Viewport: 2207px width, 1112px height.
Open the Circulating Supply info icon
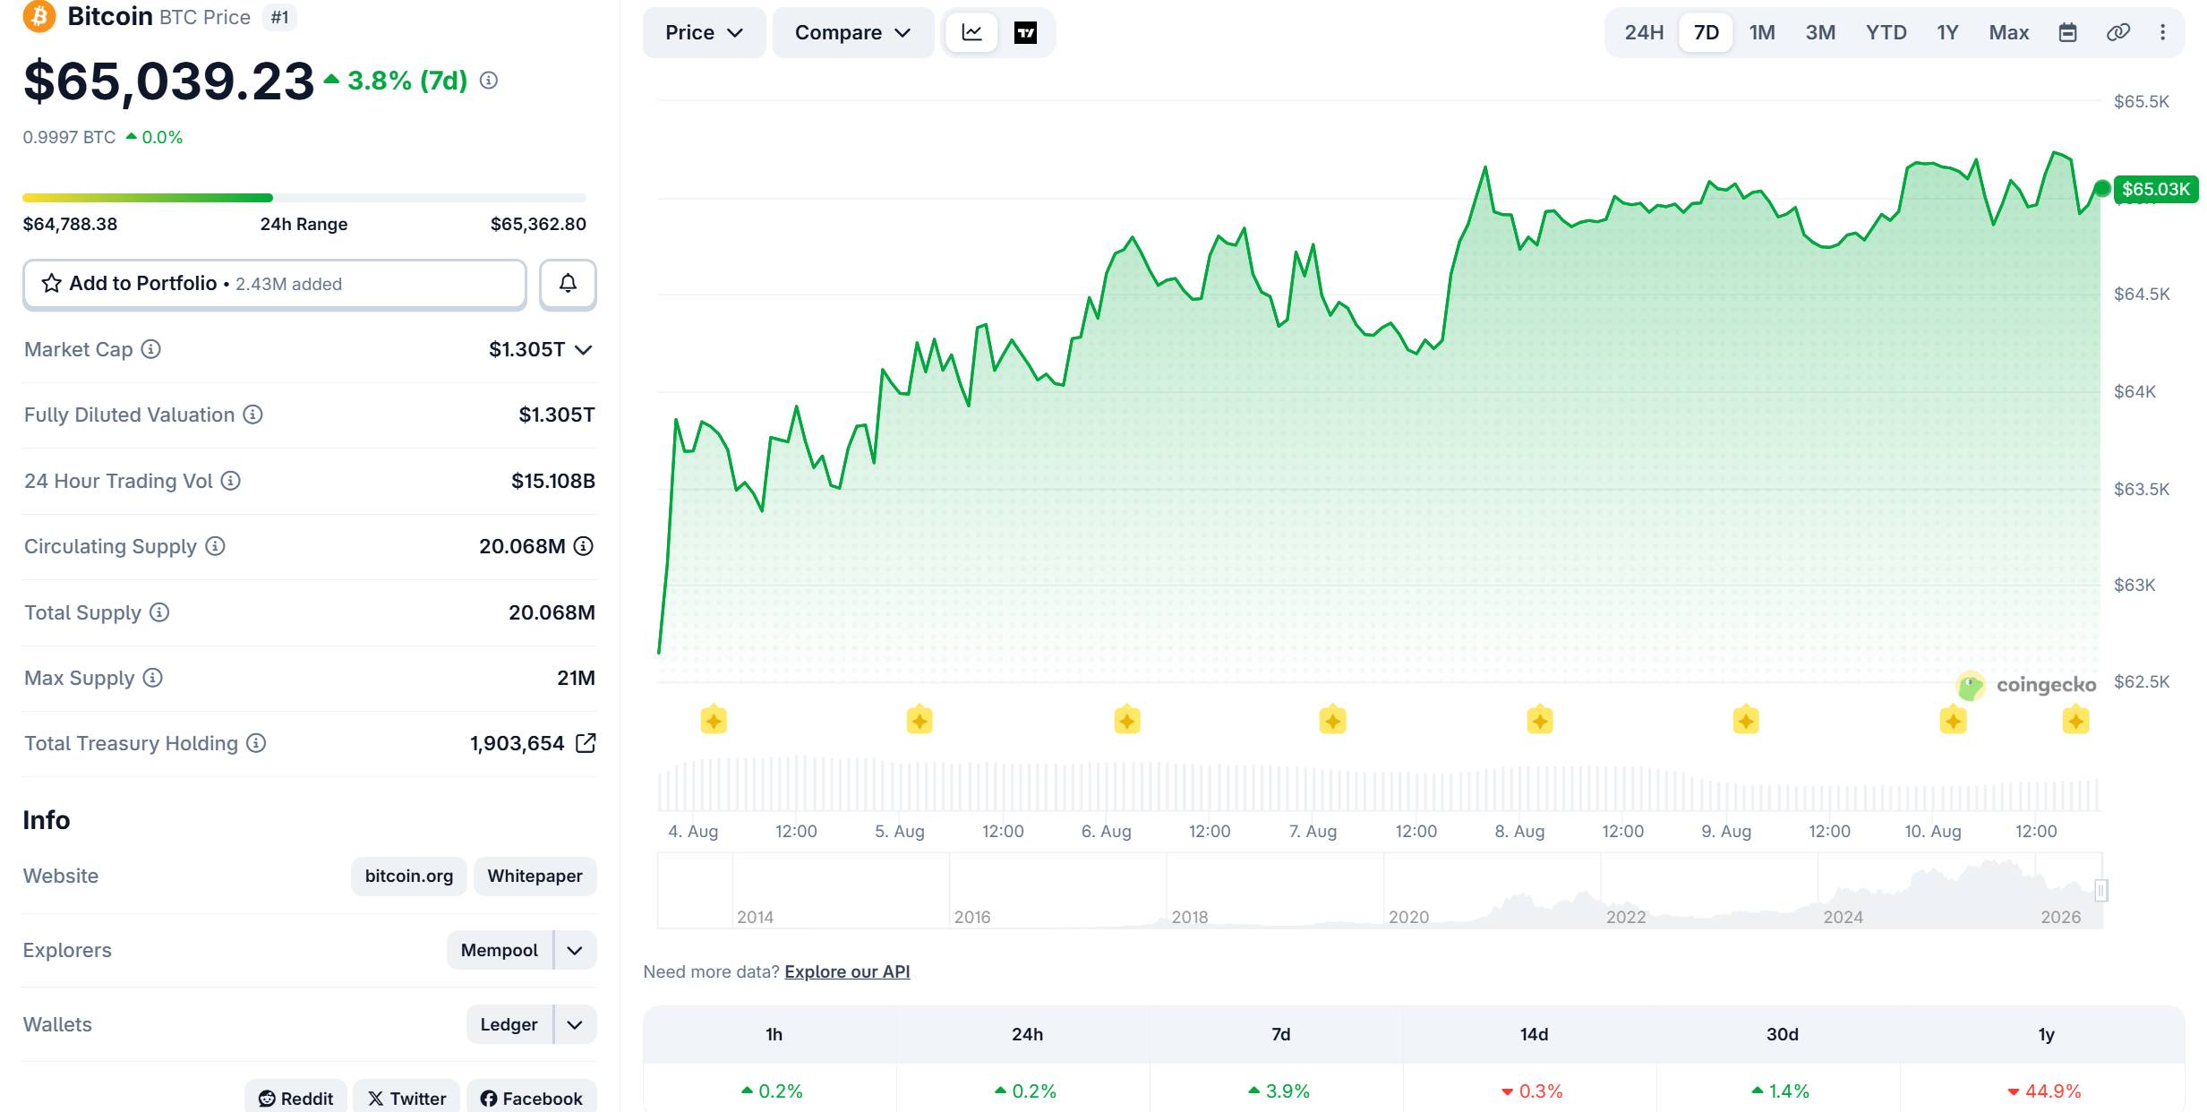(x=215, y=546)
